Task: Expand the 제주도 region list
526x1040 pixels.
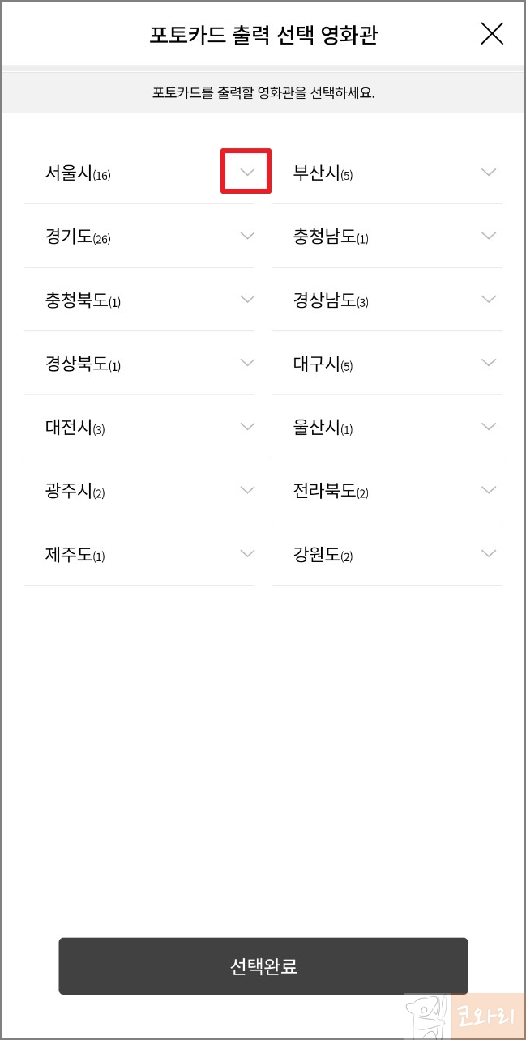Action: (247, 553)
